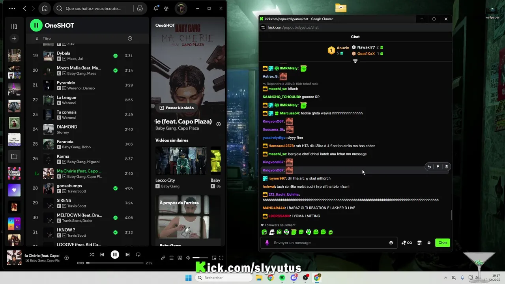Open Discord from the Windows taskbar
The width and height of the screenshot is (505, 284).
tap(294, 278)
